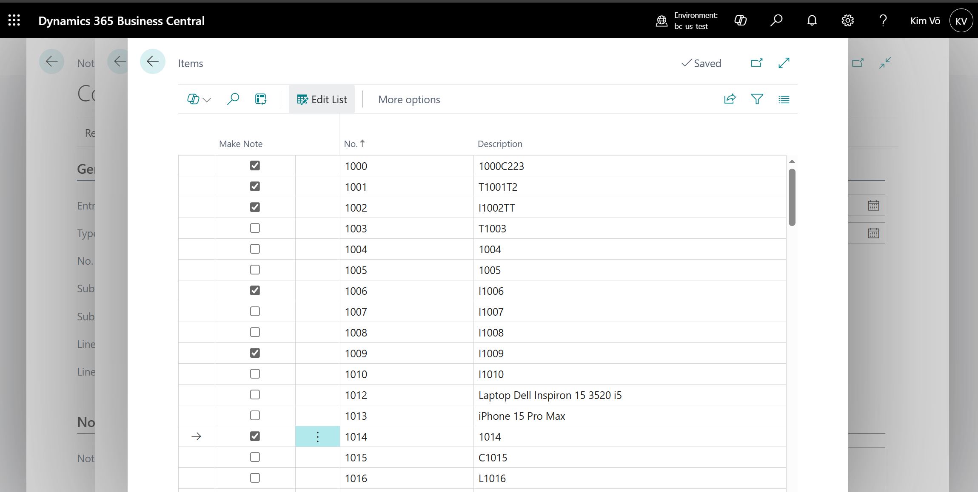This screenshot has width=978, height=492.
Task: Search the Items list with magnifier icon
Action: point(233,99)
